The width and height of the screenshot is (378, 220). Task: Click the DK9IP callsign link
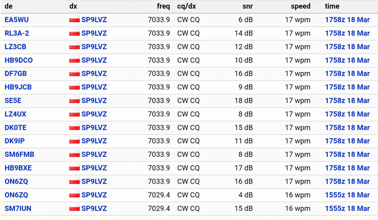15,141
